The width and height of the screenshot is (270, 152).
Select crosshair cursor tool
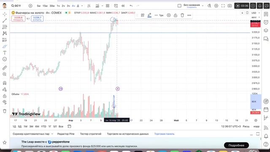(x=5, y=14)
